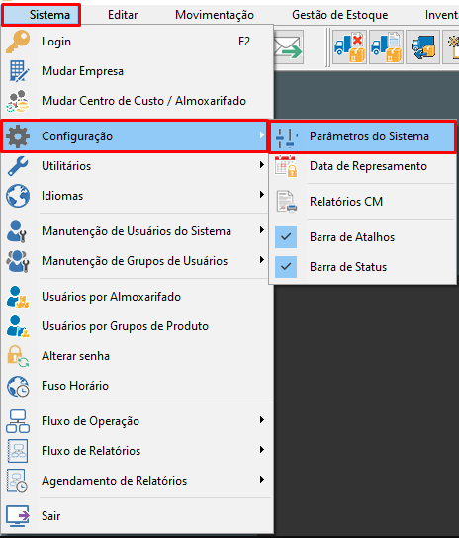Open Relatórios CM label

tap(346, 202)
